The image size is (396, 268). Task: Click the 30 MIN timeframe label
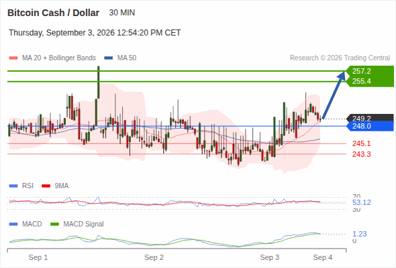(x=122, y=13)
